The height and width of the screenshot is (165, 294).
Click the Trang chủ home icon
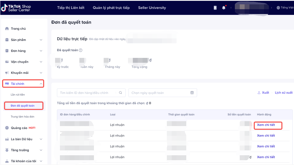(7, 29)
